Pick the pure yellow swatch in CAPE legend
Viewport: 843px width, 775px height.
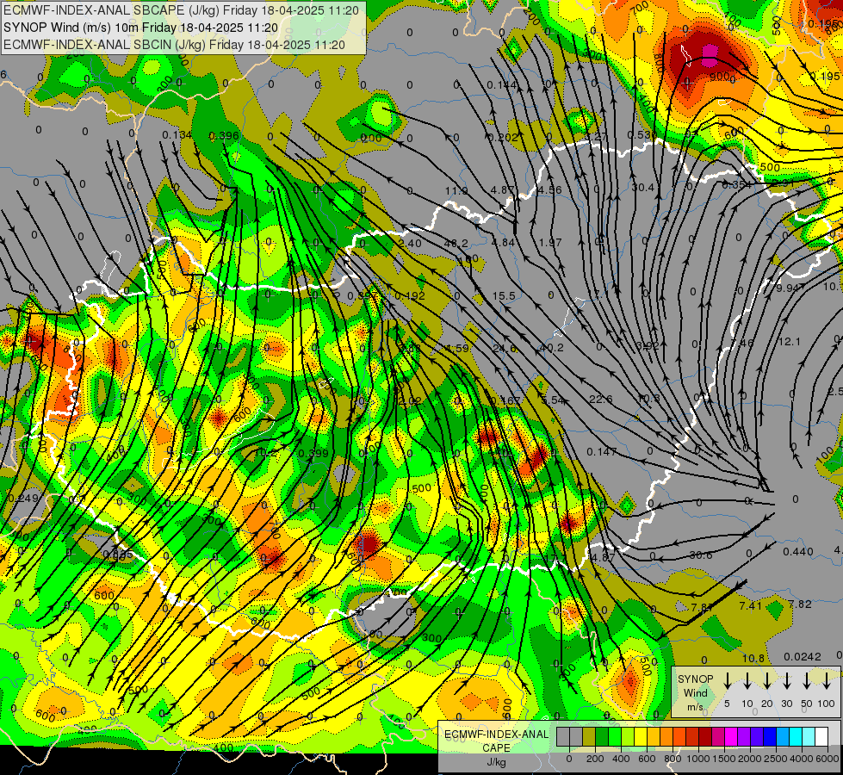[641, 736]
